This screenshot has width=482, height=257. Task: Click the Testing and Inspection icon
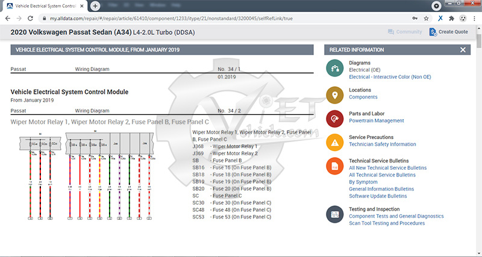[335, 214]
